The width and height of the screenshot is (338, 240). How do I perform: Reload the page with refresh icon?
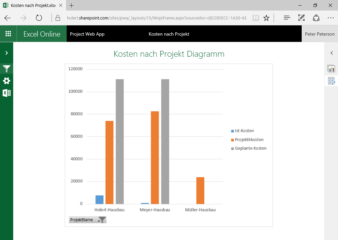coord(39,18)
